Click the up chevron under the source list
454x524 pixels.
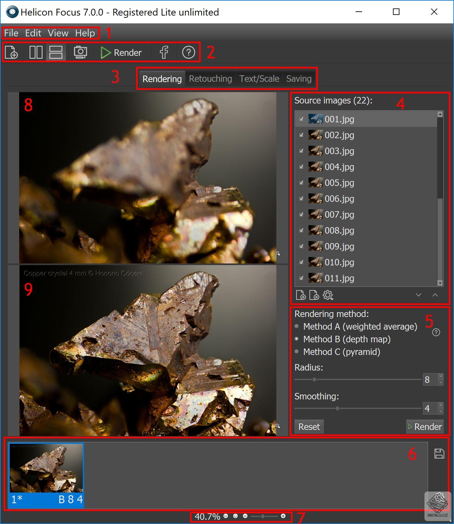click(435, 295)
